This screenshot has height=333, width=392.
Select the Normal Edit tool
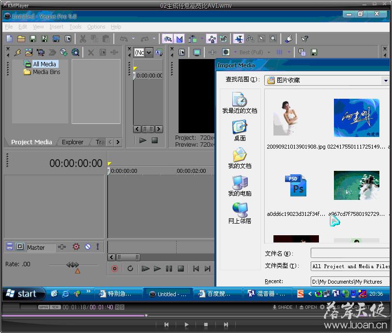click(x=239, y=39)
